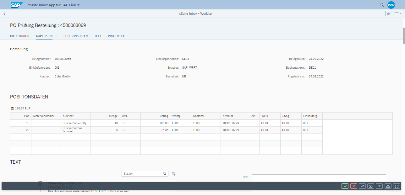This screenshot has width=405, height=195.
Task: Approve the workitem with the green checkmark
Action: tap(345, 186)
